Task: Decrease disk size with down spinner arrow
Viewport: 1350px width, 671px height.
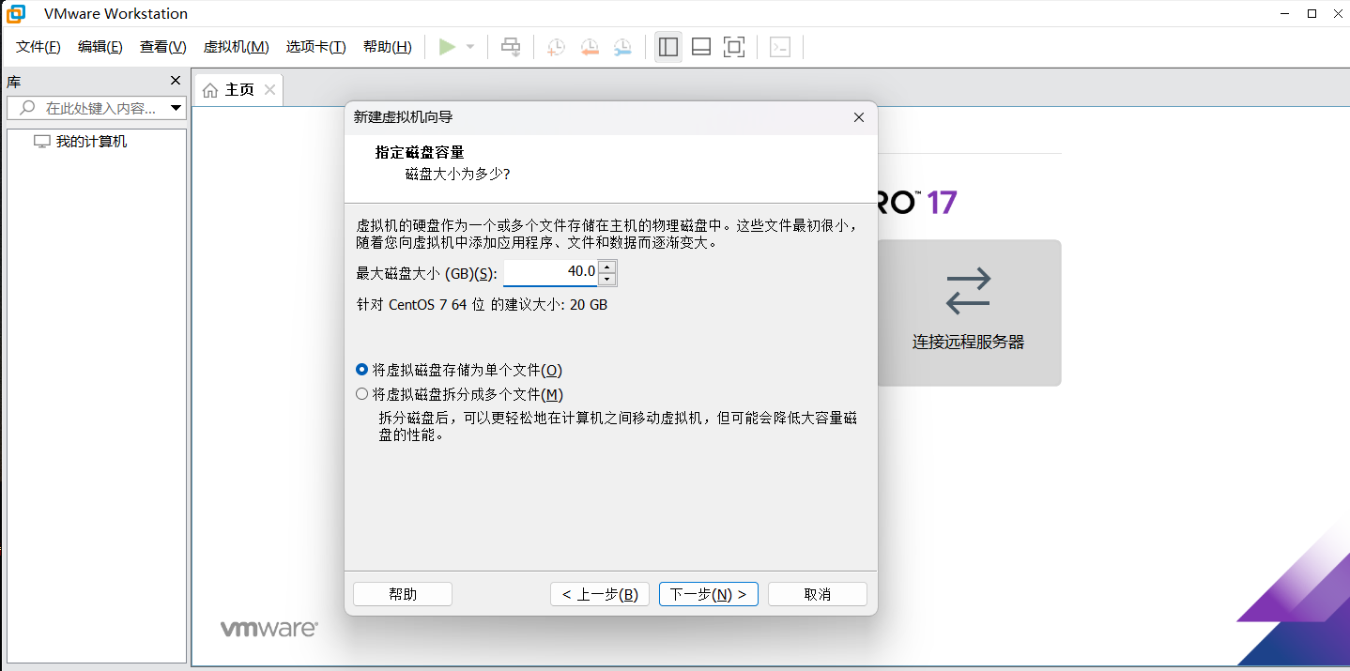Action: [x=606, y=279]
